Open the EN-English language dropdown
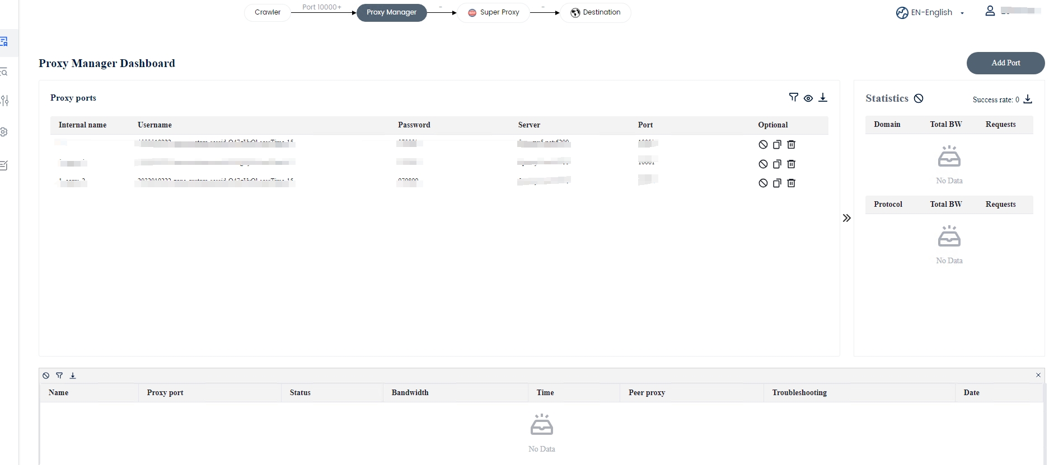 [930, 12]
